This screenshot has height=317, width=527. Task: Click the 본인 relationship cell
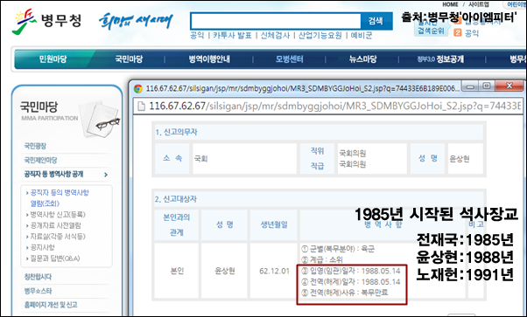tap(177, 271)
